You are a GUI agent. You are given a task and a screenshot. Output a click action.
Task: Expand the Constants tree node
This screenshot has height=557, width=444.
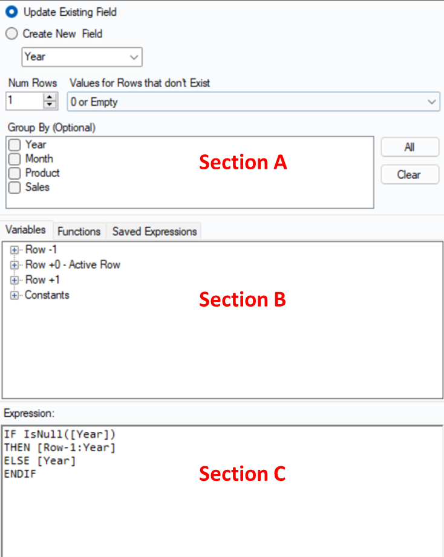tap(15, 295)
